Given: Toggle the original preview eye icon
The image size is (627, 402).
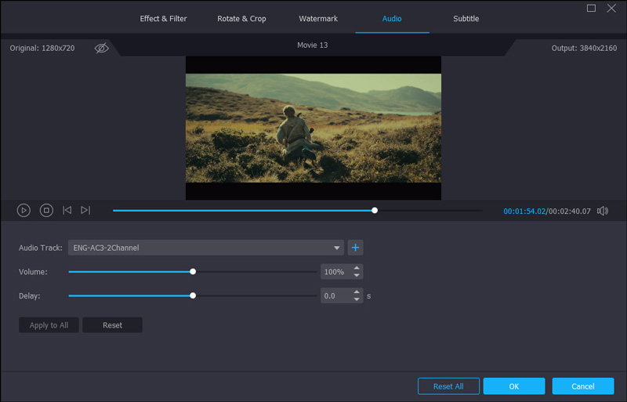Looking at the screenshot, I should coord(102,49).
